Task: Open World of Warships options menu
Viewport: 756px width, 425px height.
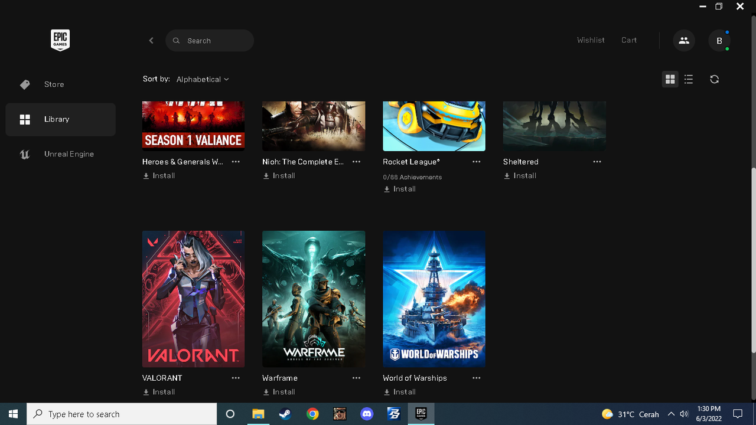Action: pos(477,378)
